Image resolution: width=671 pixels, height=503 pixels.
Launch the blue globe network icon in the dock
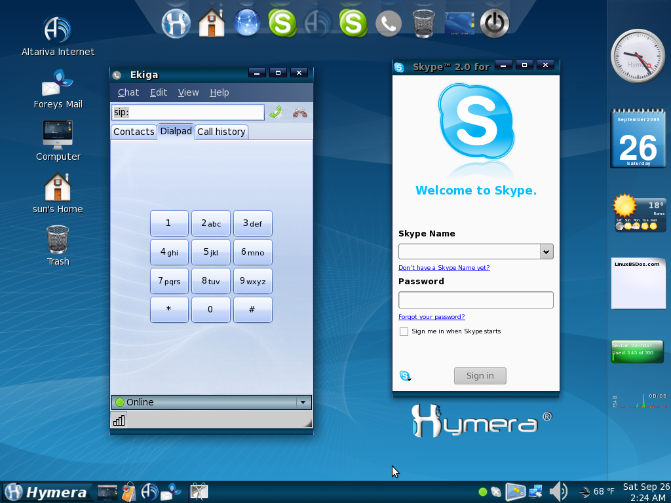coord(247,23)
